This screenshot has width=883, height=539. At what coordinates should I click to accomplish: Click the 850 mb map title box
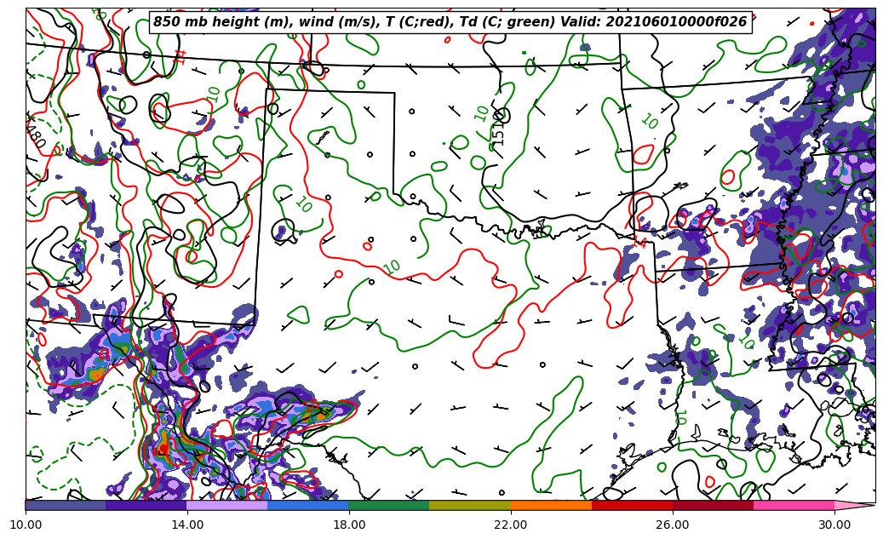coord(450,22)
